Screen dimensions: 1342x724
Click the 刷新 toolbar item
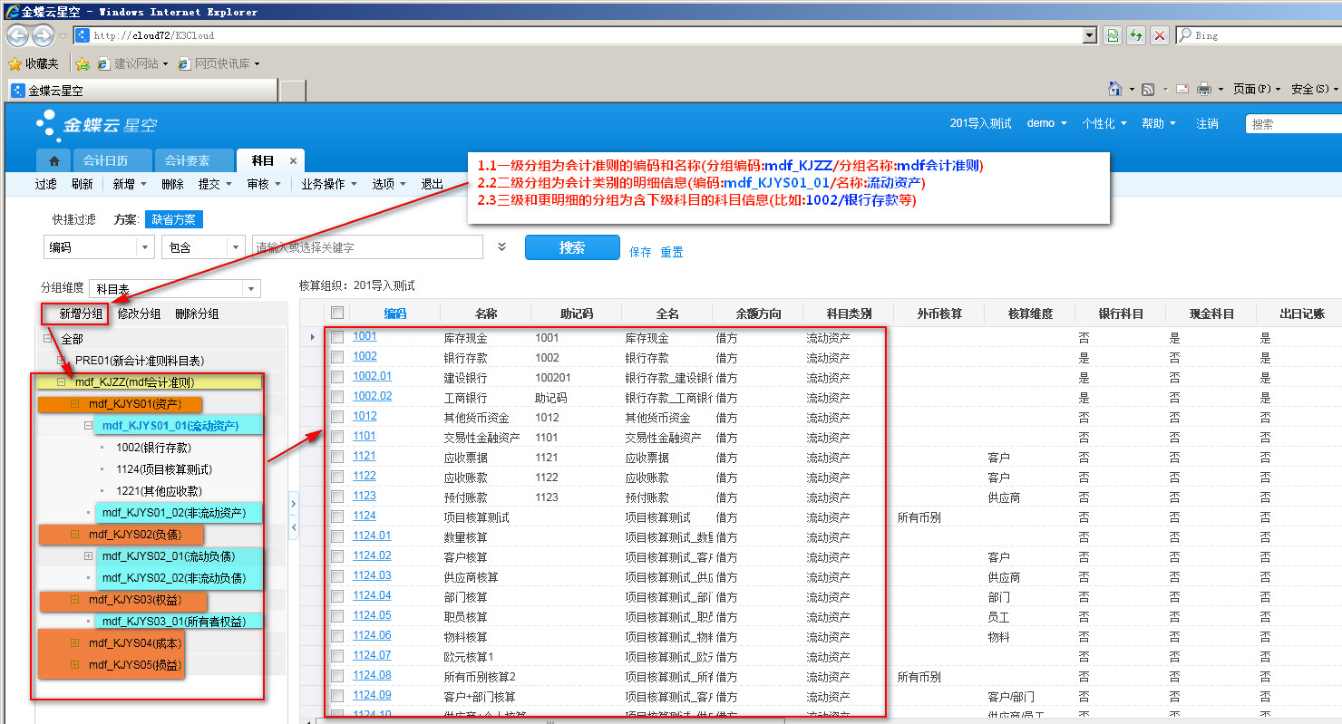pyautogui.click(x=82, y=184)
